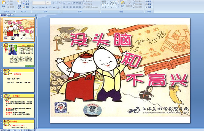Toggle text shadow (S) formatting
This screenshot has width=204, height=131.
point(46,7)
